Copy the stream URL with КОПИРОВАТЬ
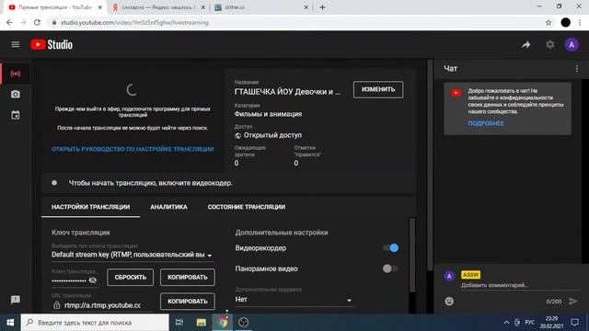Viewport: 589px width, 331px height. pyautogui.click(x=188, y=302)
